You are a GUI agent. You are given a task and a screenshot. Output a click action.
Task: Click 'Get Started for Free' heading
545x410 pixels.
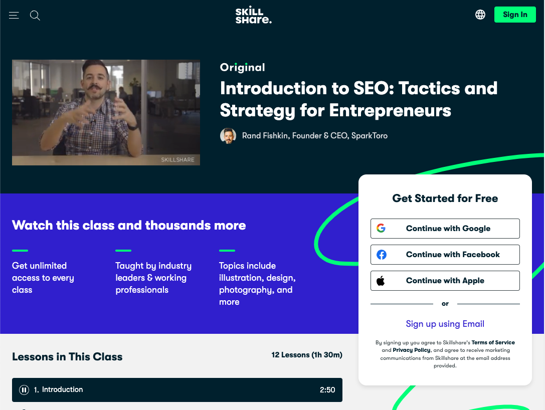click(x=445, y=198)
